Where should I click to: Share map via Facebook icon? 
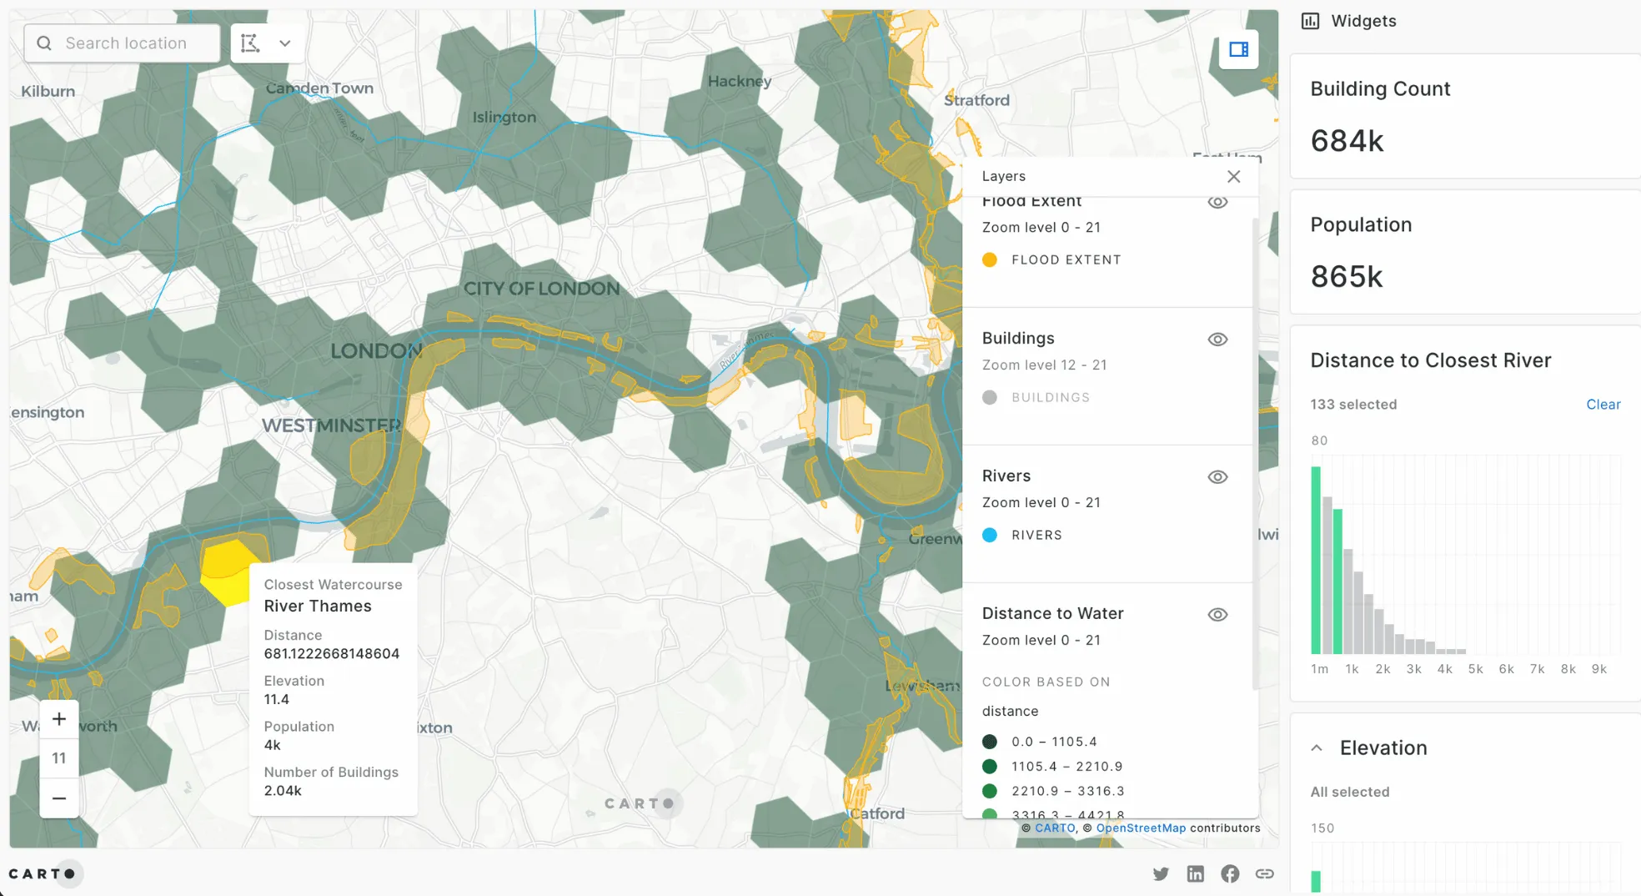1229,873
